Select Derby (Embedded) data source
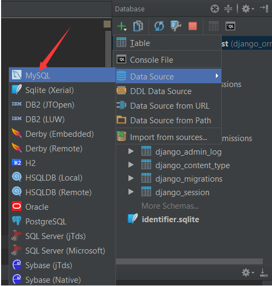 pyautogui.click(x=62, y=134)
